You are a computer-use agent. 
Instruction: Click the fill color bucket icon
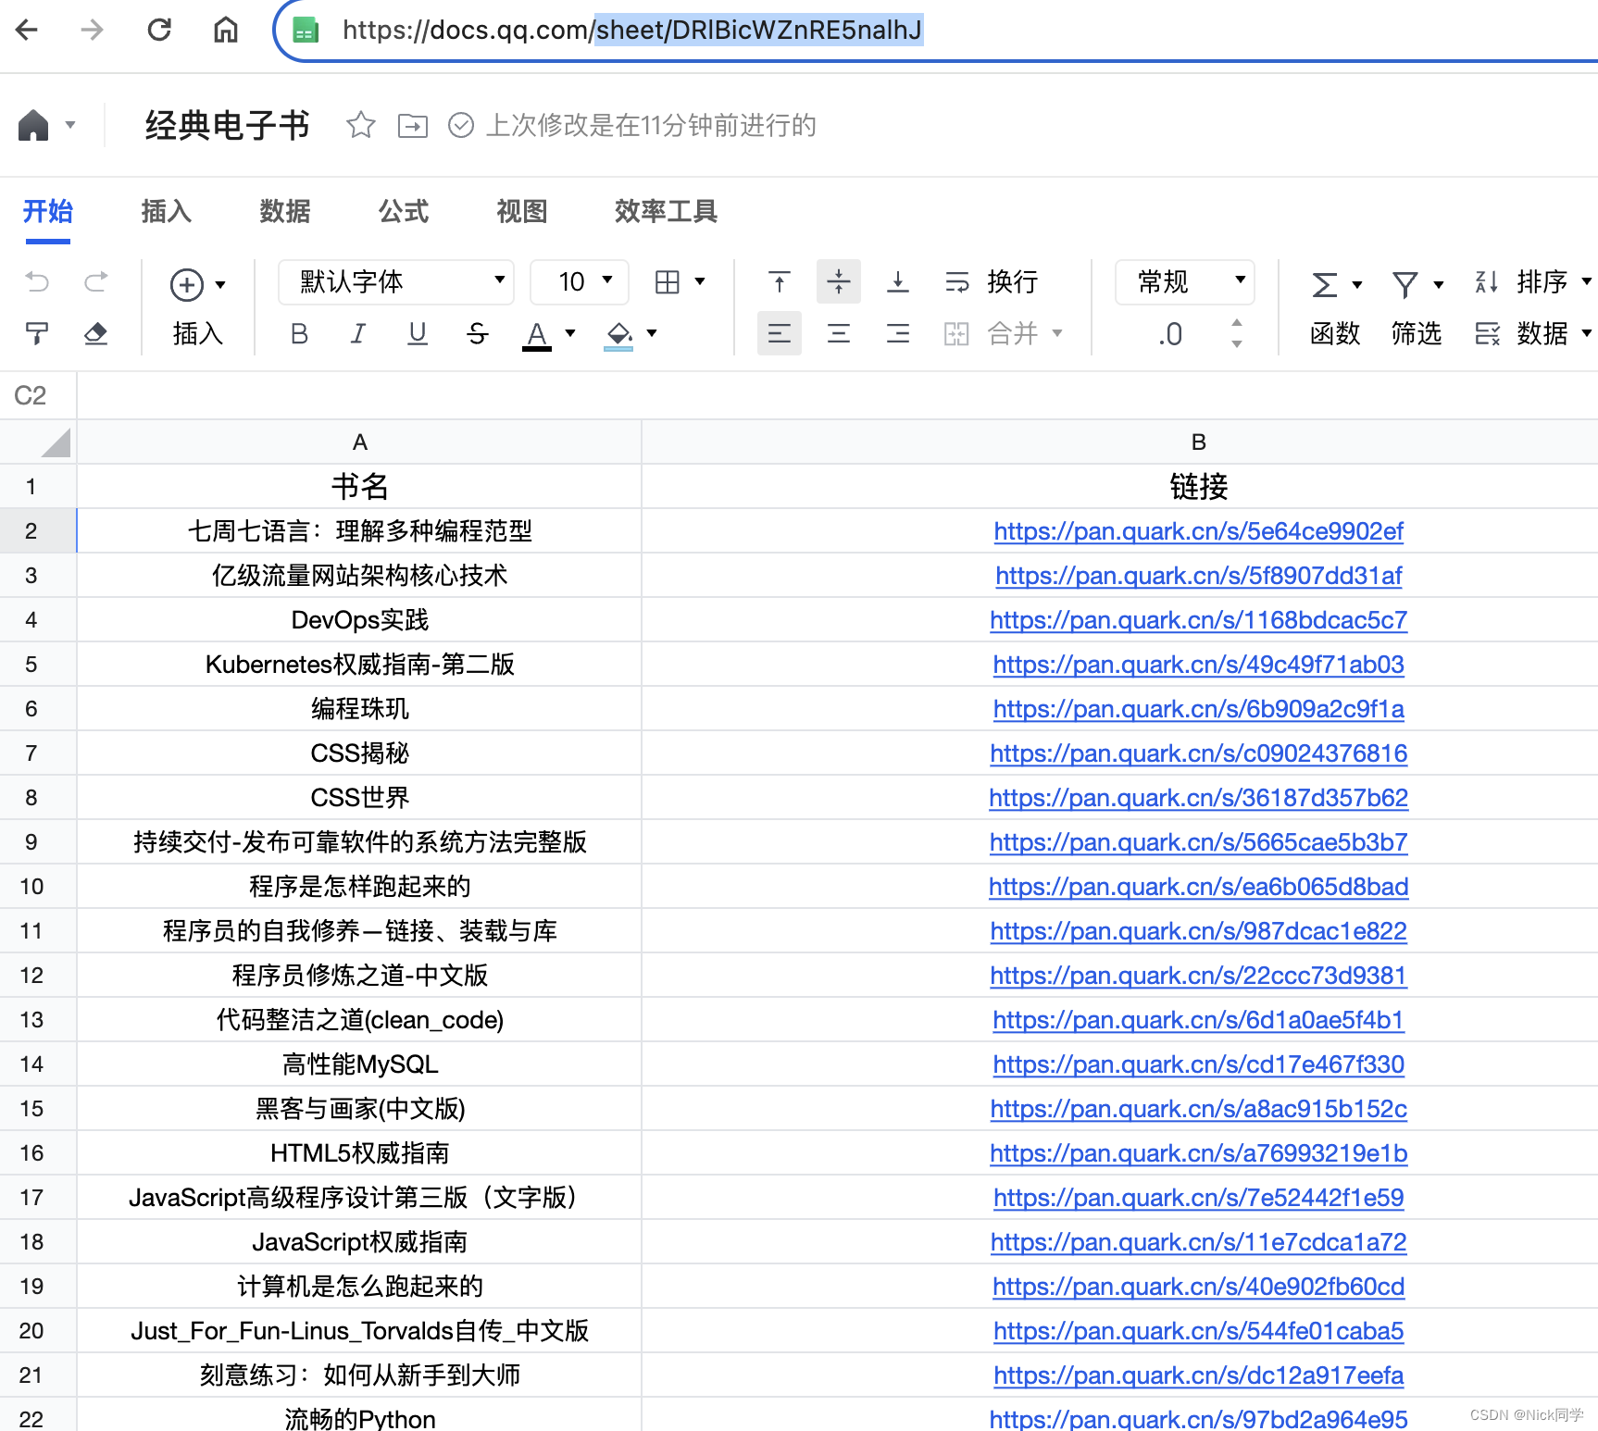618,334
